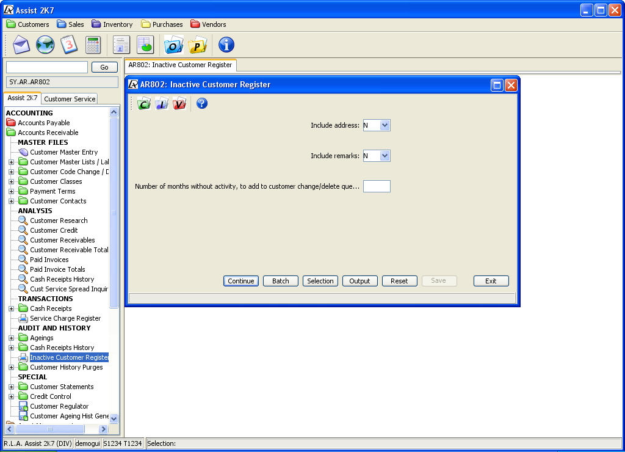Click the Selection button

320,281
